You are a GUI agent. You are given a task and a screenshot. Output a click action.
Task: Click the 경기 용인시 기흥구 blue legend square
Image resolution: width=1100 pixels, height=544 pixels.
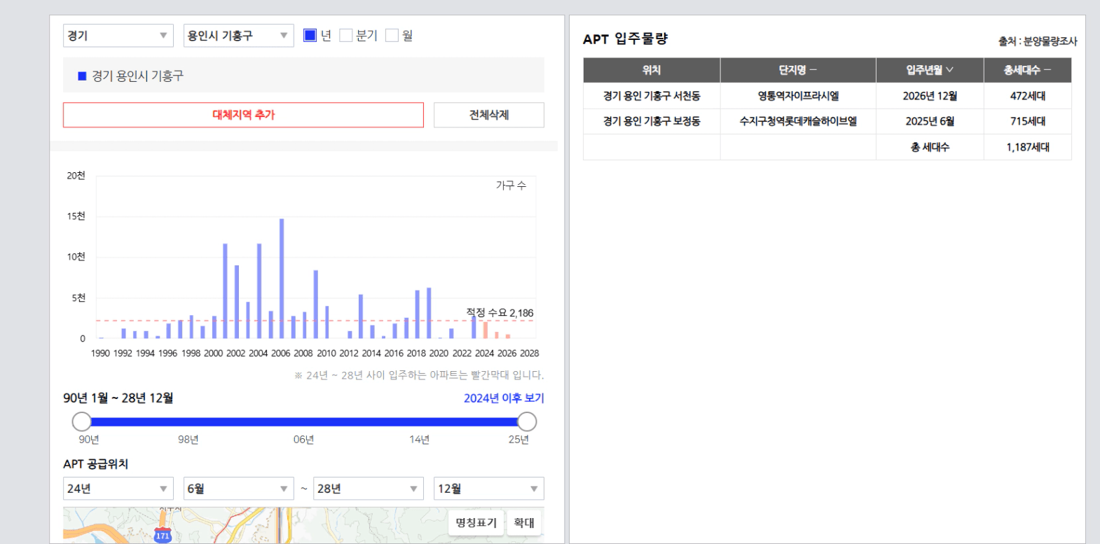[82, 76]
